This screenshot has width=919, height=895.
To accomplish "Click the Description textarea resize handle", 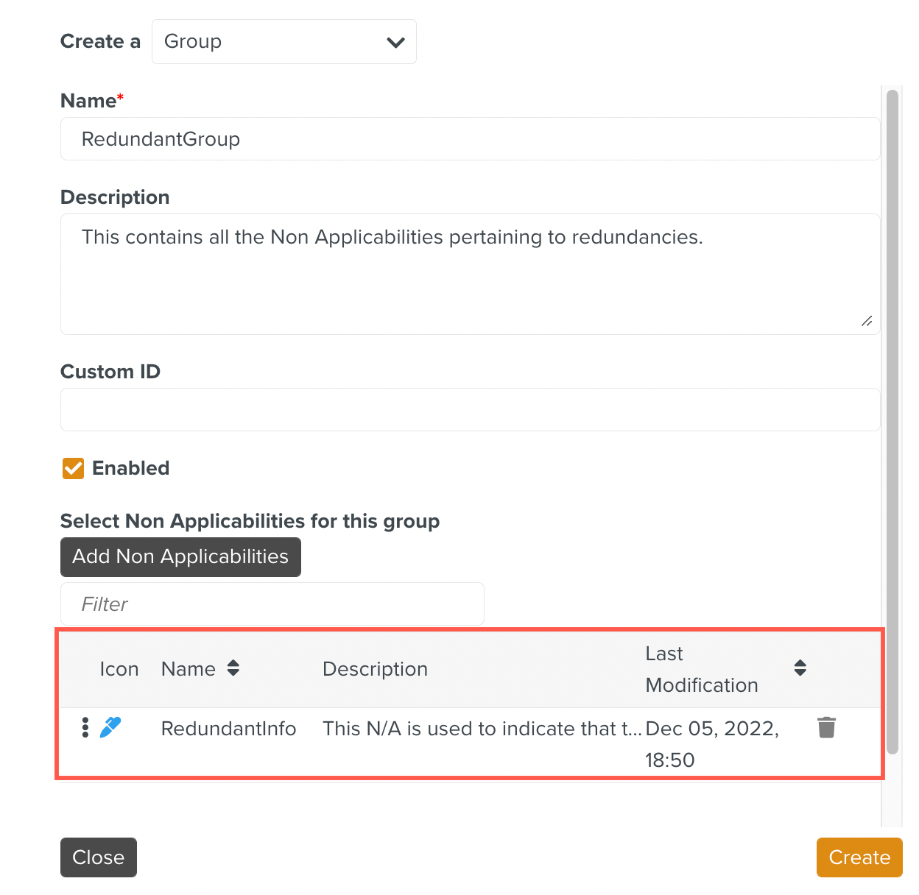I will coord(867,321).
